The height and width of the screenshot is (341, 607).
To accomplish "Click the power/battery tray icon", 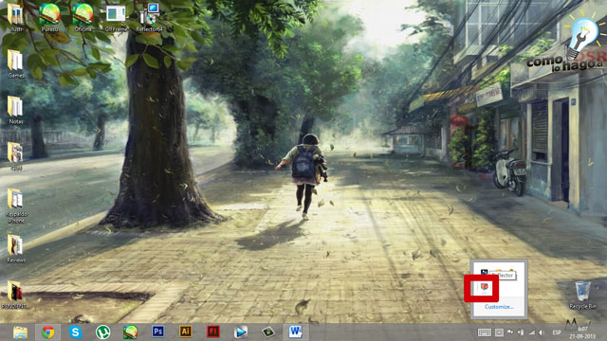I will (521, 332).
